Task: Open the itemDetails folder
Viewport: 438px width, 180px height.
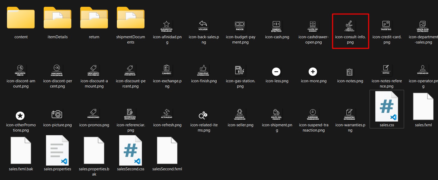Action: pos(57,18)
